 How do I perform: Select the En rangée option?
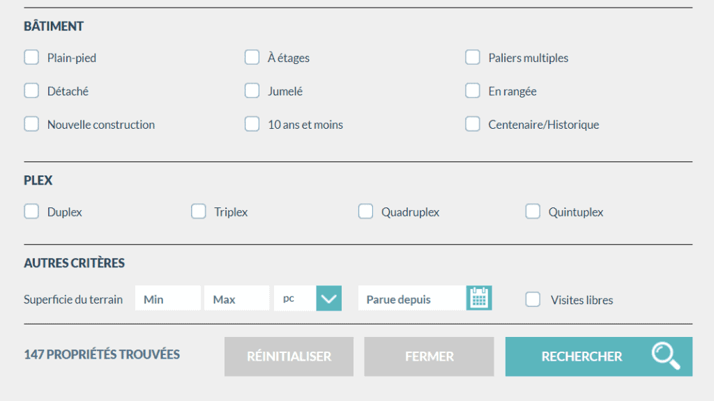click(472, 91)
